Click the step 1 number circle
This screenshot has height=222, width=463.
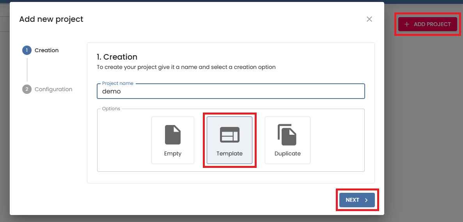click(27, 50)
